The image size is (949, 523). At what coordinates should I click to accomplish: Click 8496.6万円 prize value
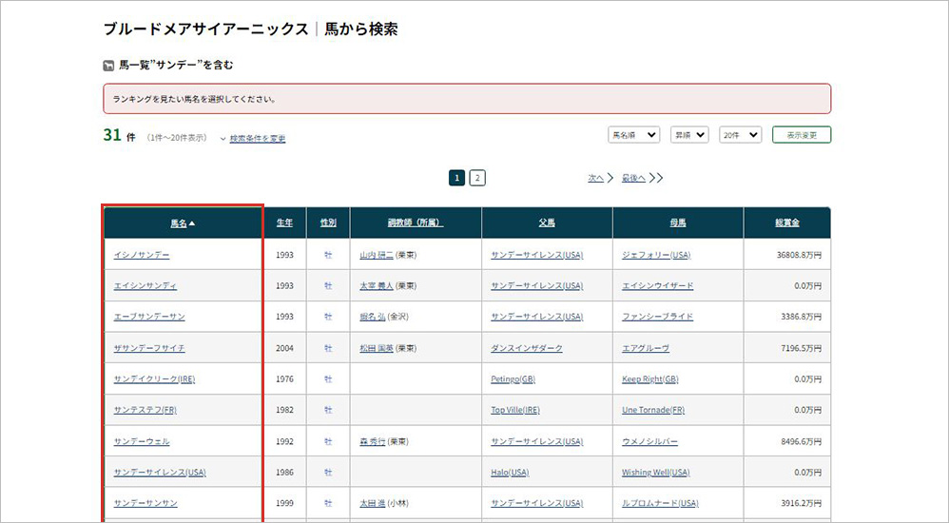tap(802, 441)
